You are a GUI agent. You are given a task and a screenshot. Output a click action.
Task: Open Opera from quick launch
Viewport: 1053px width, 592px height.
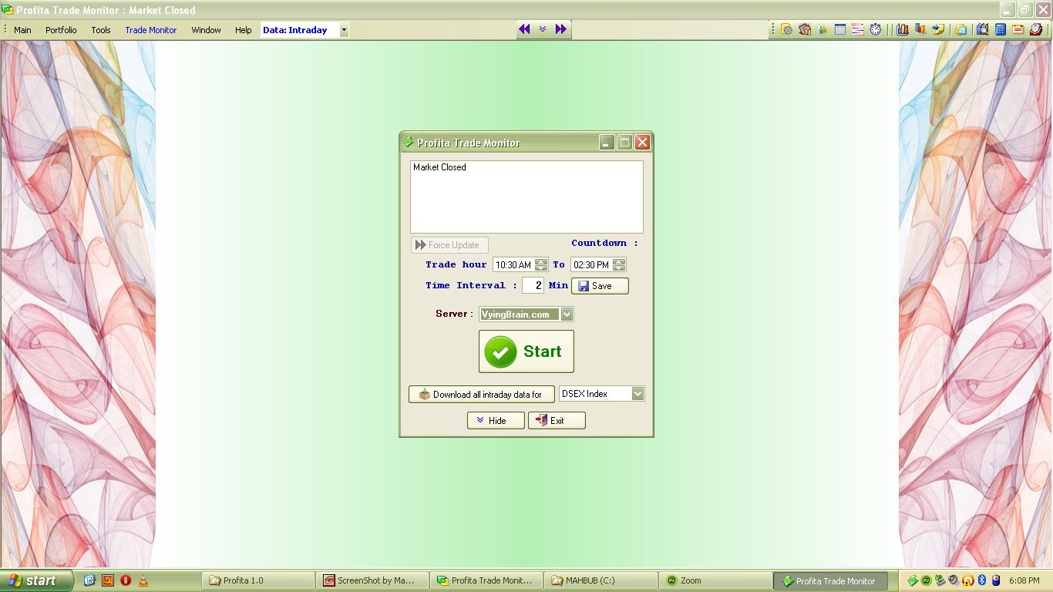point(126,580)
